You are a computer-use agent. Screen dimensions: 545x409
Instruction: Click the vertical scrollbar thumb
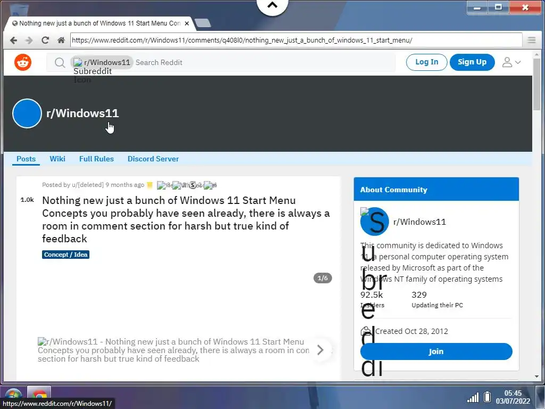[536, 85]
